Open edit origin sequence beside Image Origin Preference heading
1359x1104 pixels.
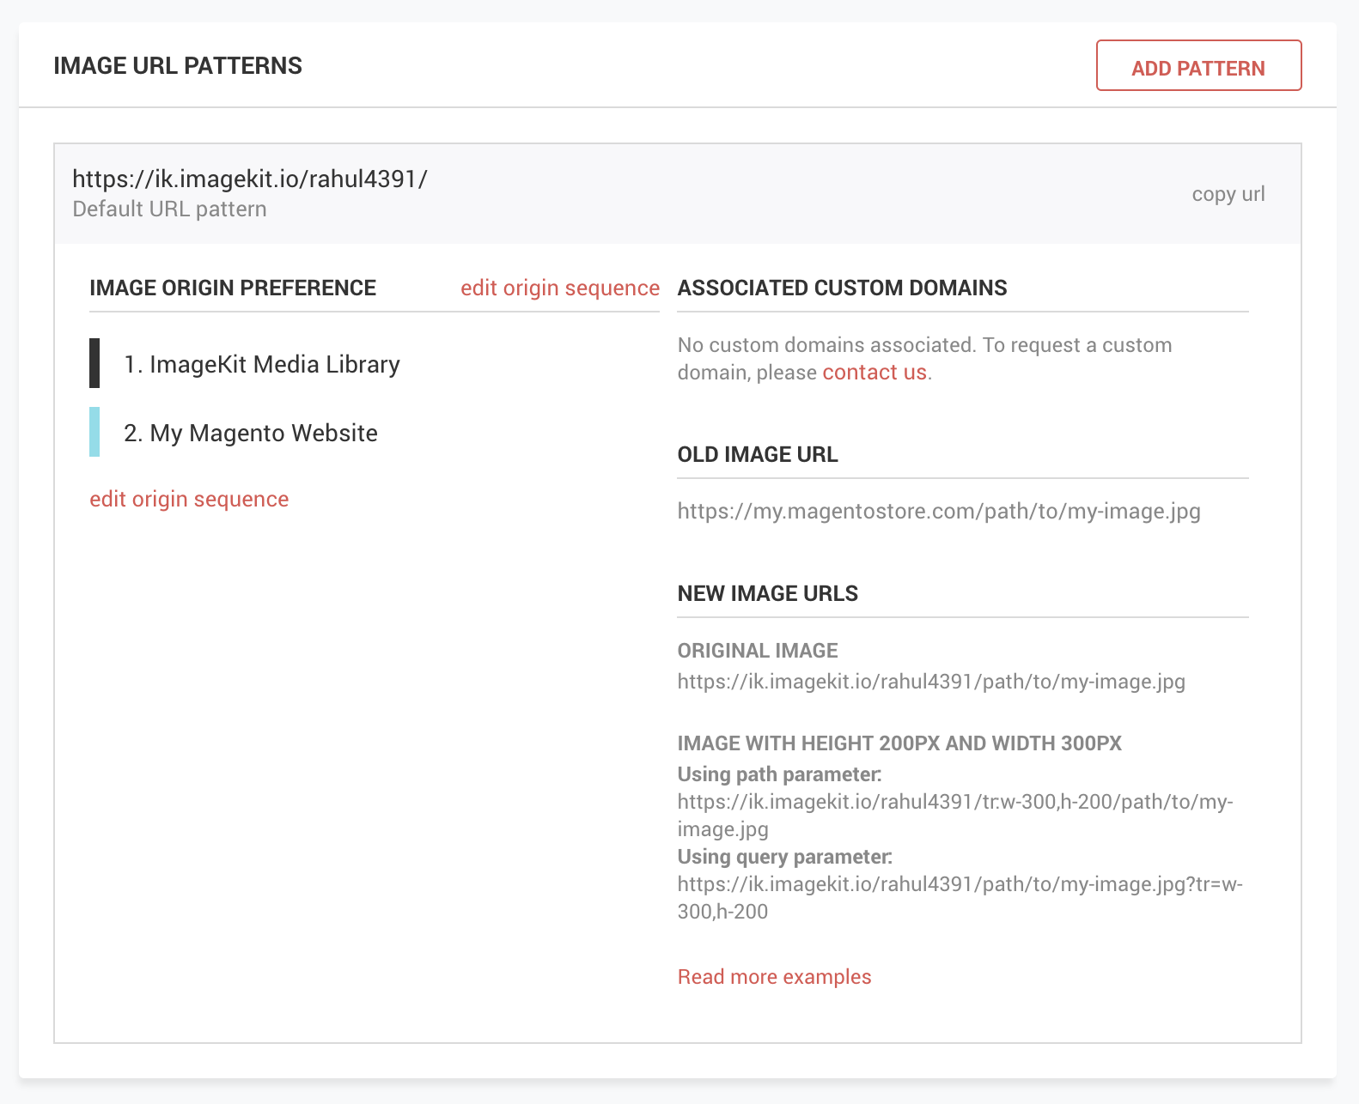[x=560, y=288]
